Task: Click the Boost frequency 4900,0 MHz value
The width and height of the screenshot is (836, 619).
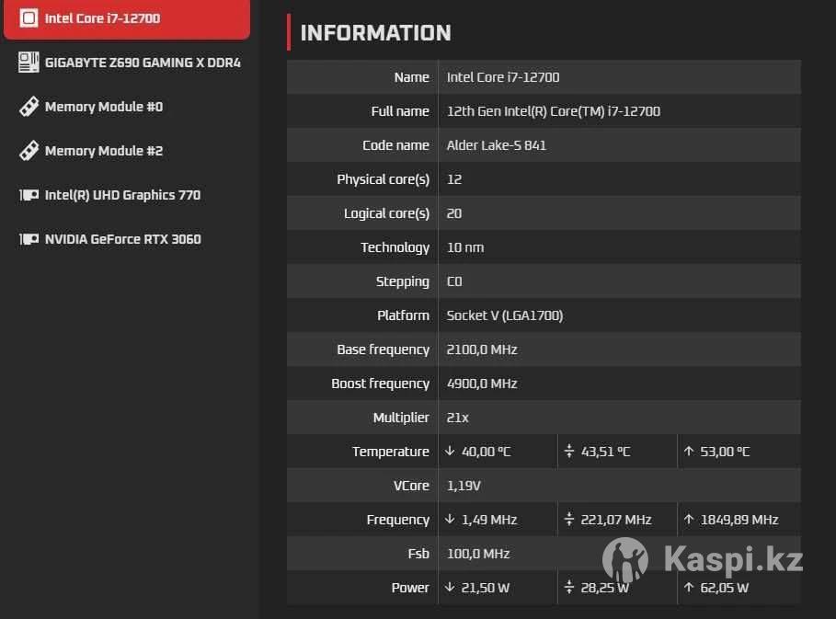Action: 481,384
